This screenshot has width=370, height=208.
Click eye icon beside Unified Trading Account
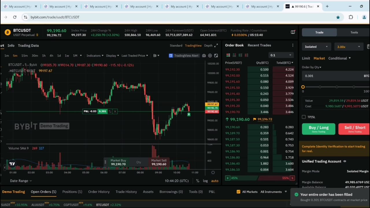click(345, 161)
